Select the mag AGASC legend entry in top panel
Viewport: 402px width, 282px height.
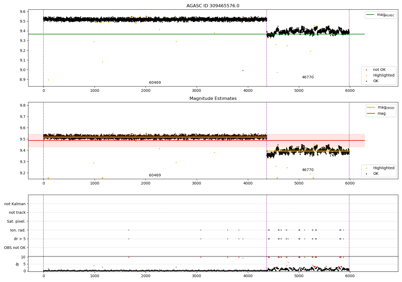[381, 15]
